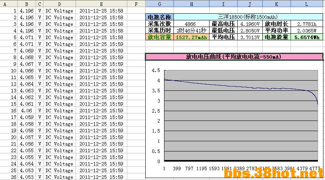This screenshot has height=180, width=325.
Task: Click the timestamp cell in row 6
Action: click(101, 44)
